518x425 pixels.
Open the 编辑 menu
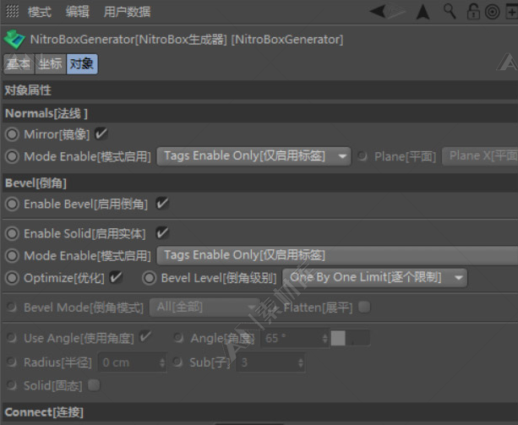click(x=77, y=12)
